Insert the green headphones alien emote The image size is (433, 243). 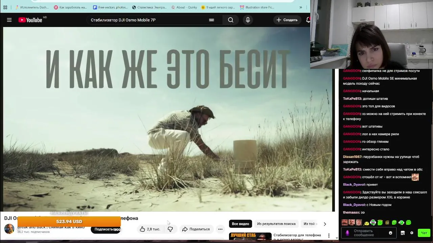373,222
